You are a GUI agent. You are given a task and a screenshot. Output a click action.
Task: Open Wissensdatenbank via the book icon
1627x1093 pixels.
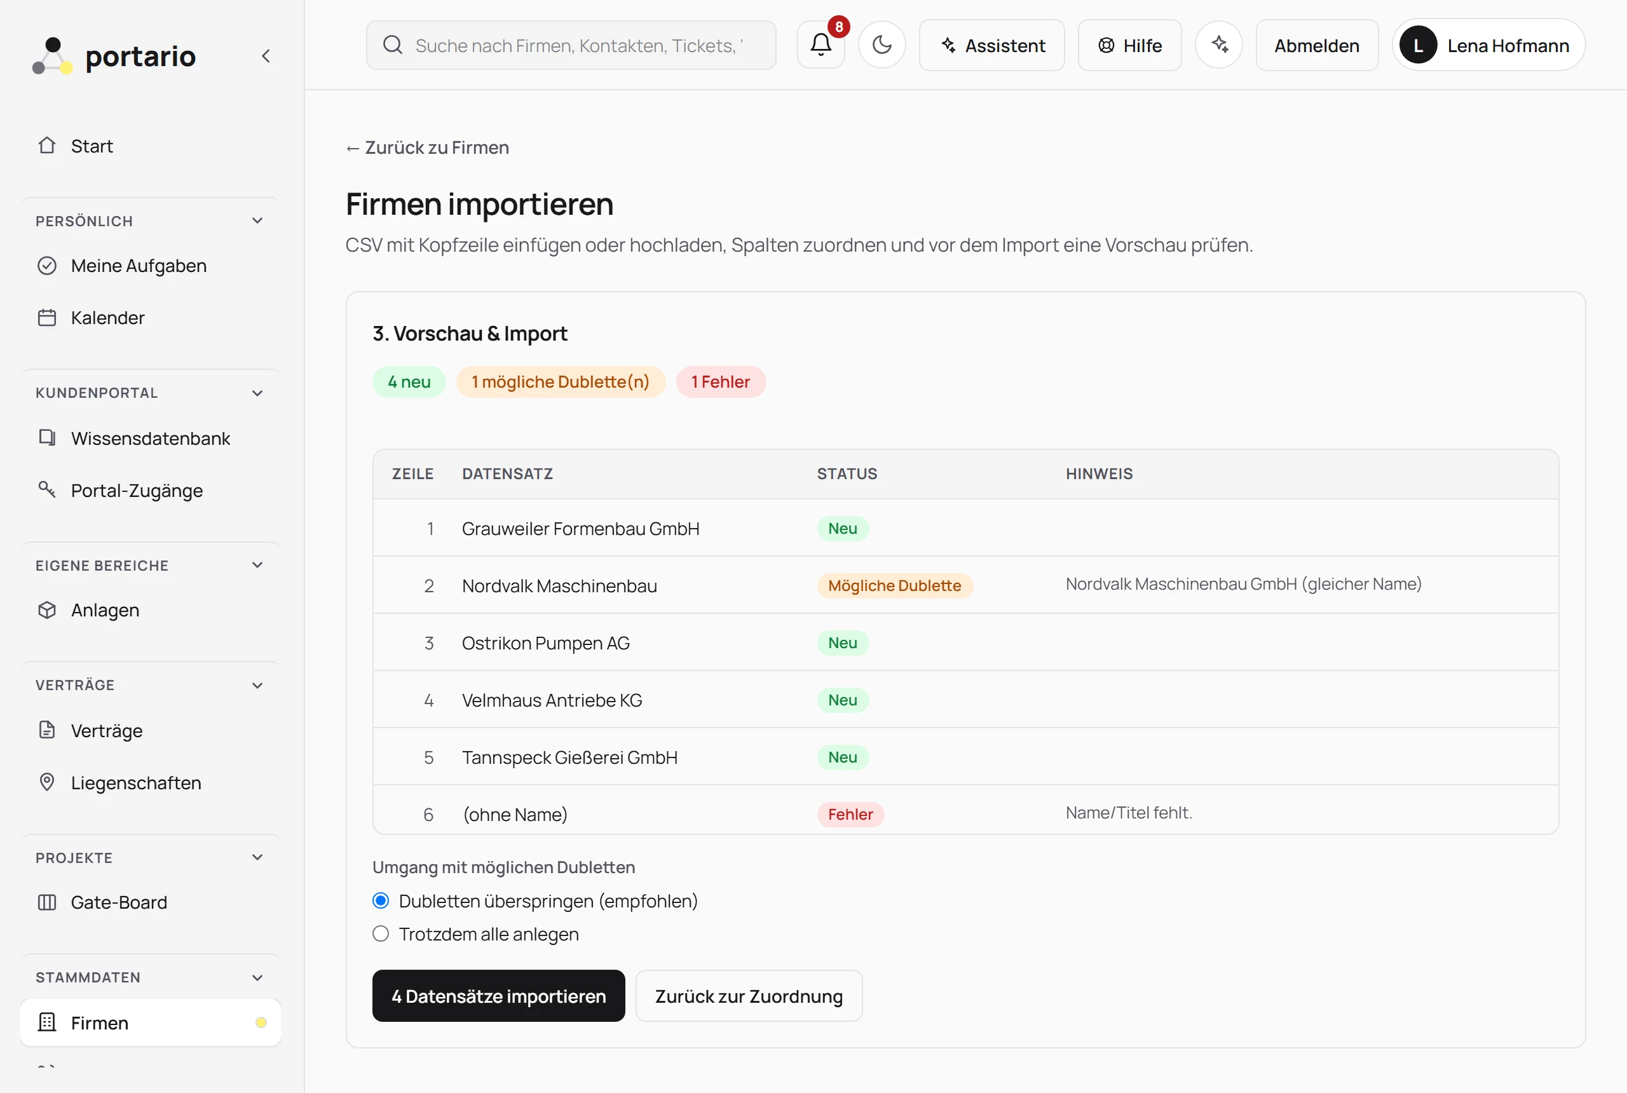pyautogui.click(x=46, y=438)
